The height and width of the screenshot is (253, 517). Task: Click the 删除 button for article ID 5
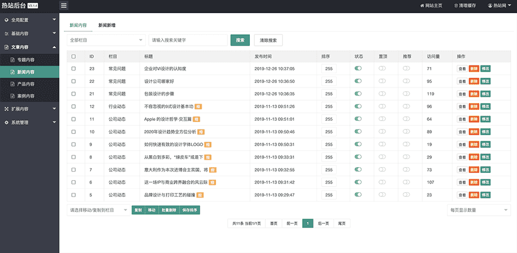(474, 195)
